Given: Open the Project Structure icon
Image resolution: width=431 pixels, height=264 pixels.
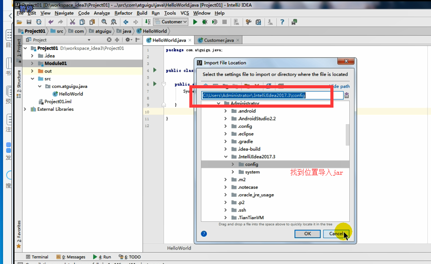Looking at the screenshot, I should [x=258, y=22].
